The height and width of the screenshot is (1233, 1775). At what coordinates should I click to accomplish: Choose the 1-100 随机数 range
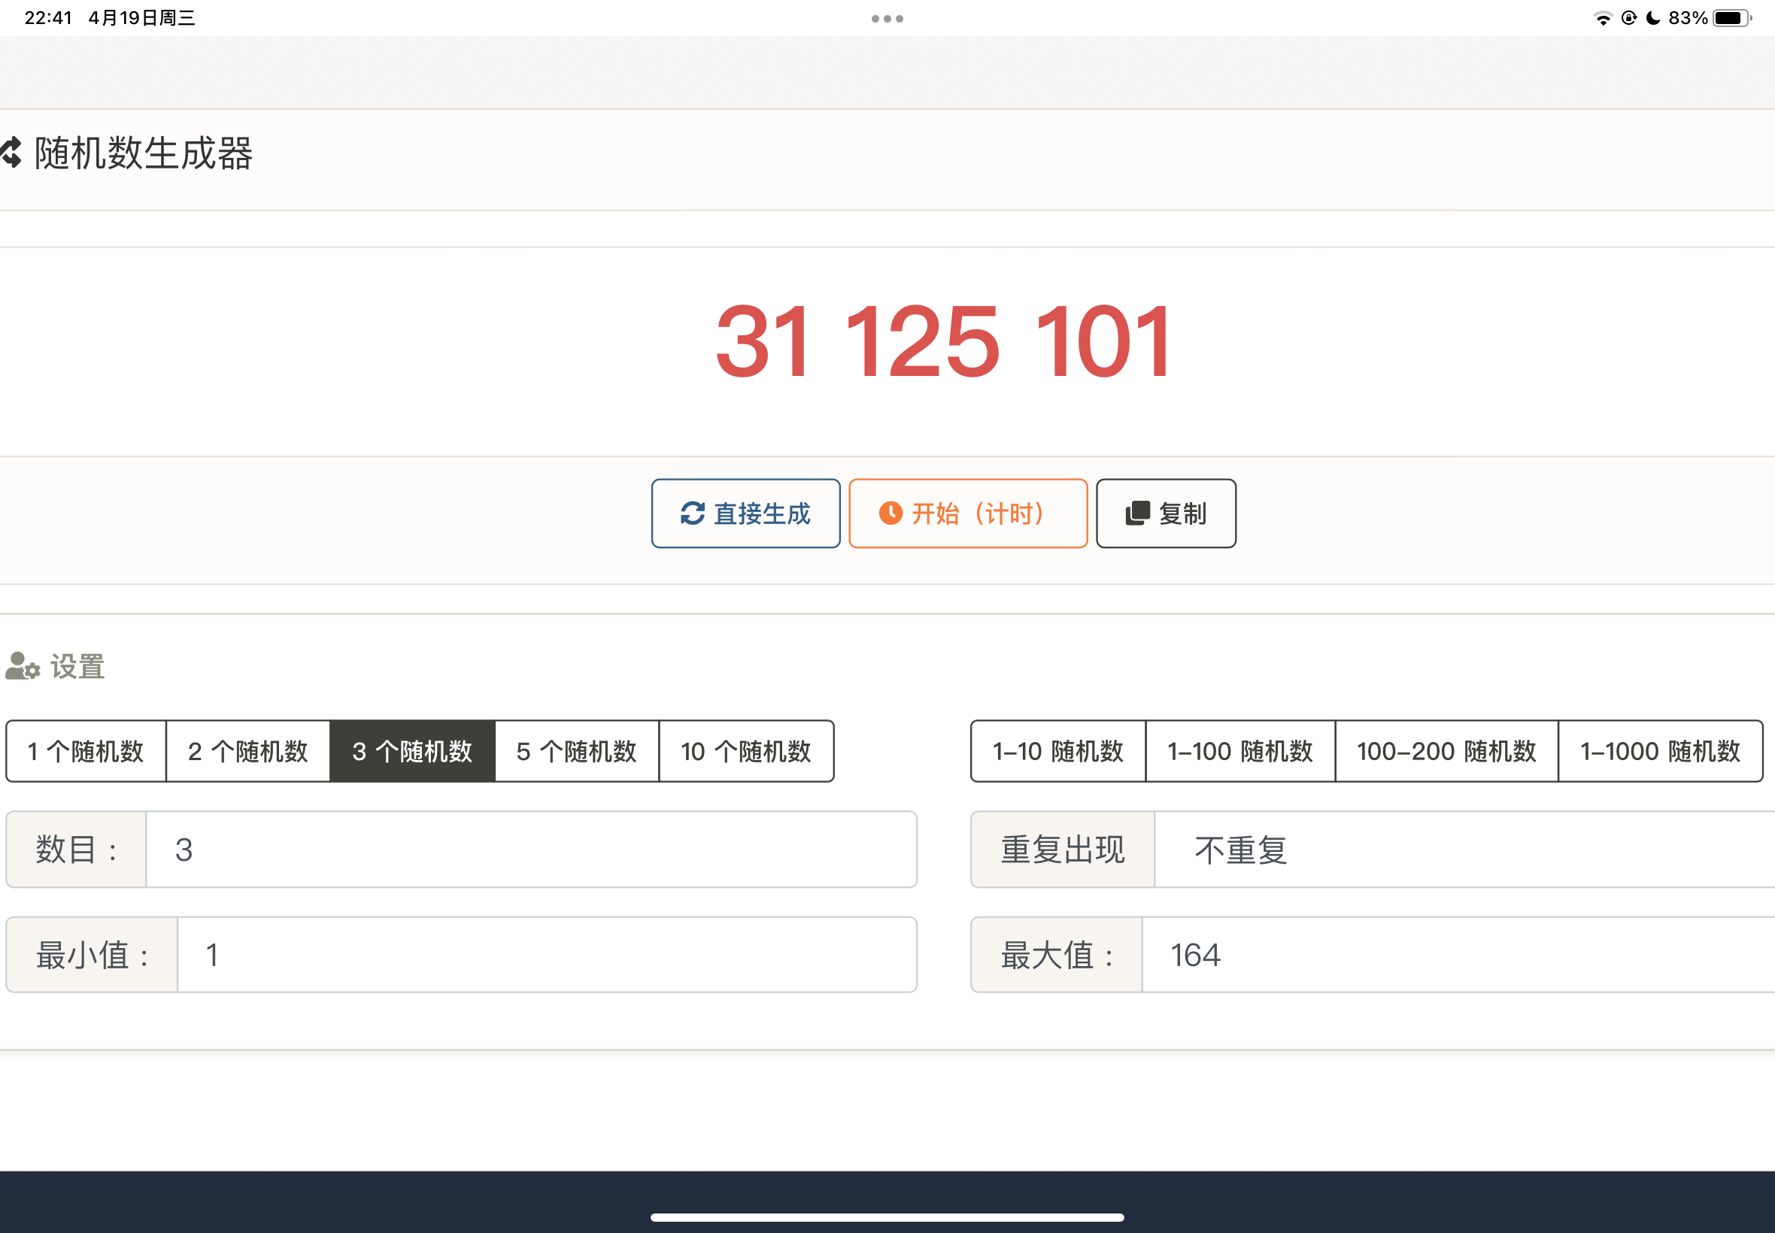pyautogui.click(x=1240, y=751)
